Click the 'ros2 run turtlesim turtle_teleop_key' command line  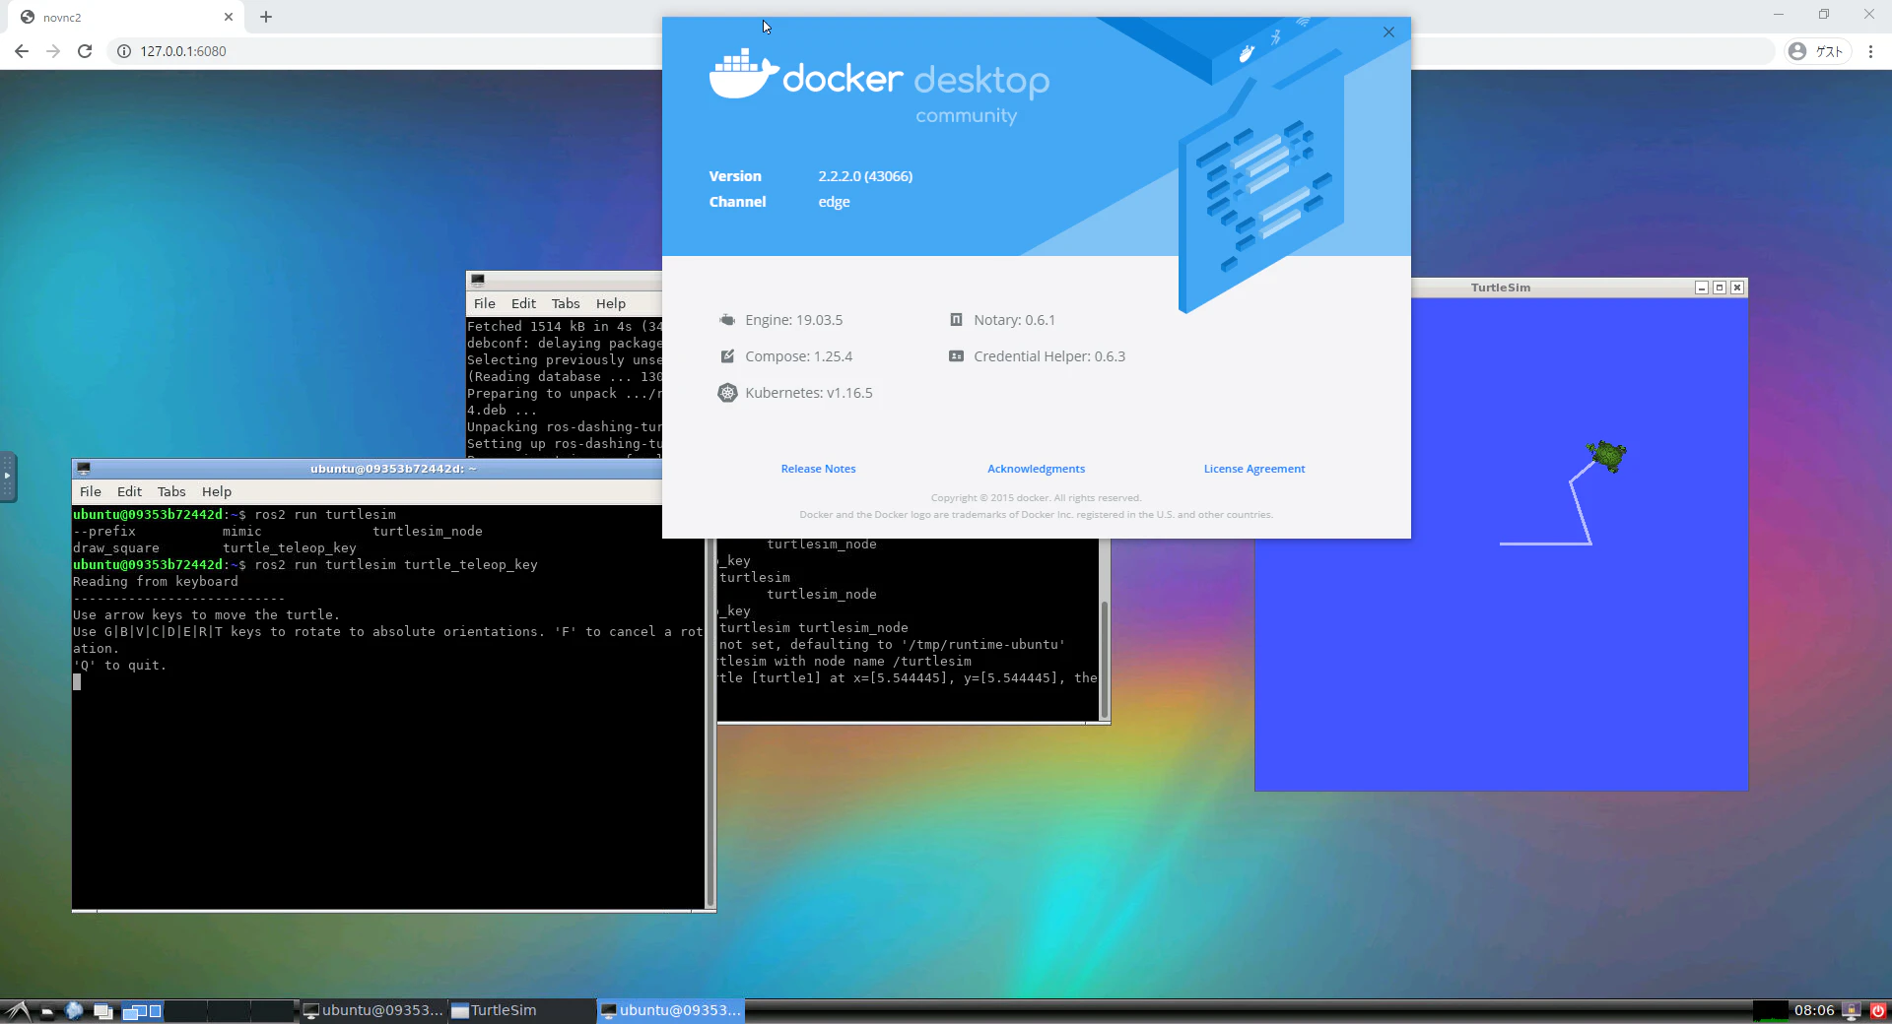[x=396, y=565]
